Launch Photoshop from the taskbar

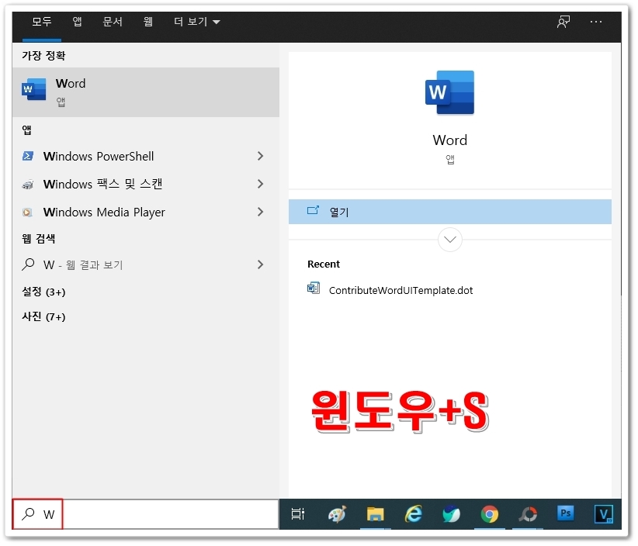[x=565, y=513]
